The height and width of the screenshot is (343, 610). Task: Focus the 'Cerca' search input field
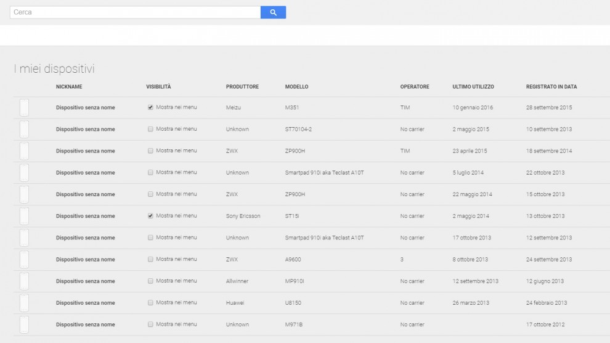coord(135,12)
